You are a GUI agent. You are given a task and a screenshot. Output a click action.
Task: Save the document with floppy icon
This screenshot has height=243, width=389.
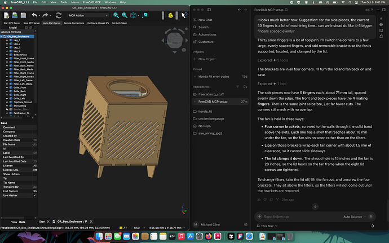(x=23, y=15)
